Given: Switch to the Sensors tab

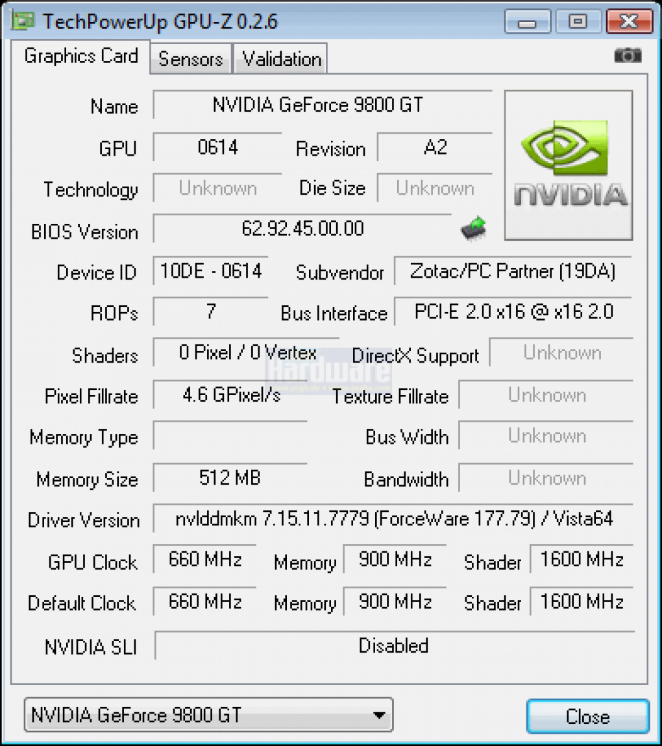Looking at the screenshot, I should pyautogui.click(x=191, y=59).
